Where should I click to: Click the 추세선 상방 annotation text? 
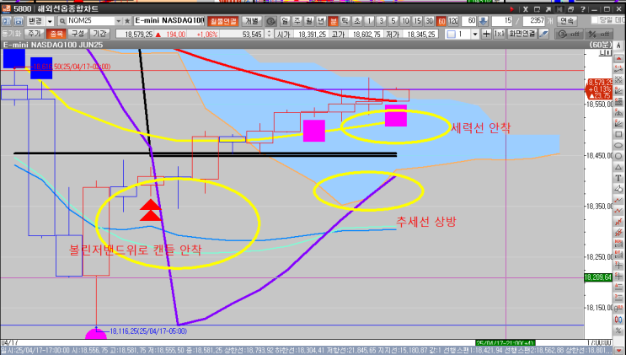[426, 222]
